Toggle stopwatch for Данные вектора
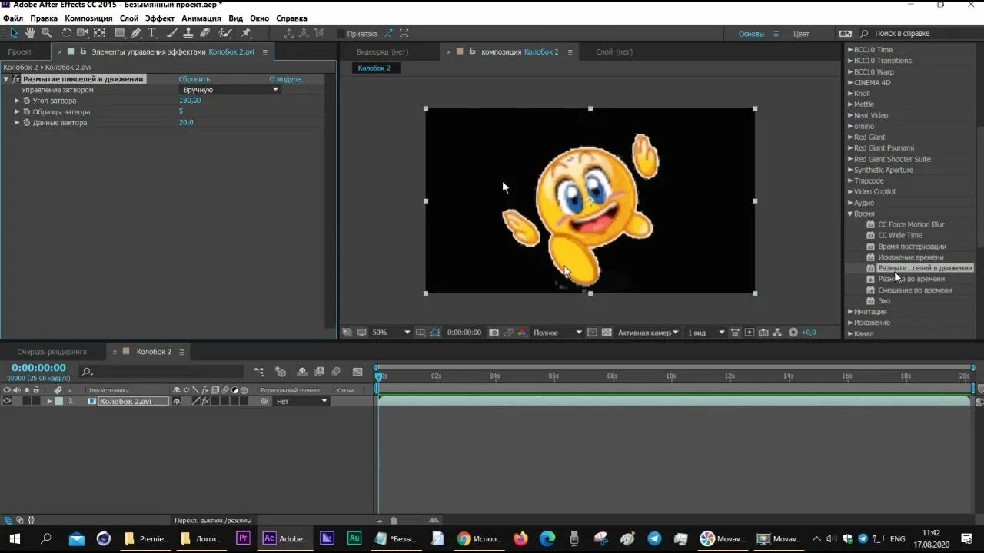 point(26,123)
